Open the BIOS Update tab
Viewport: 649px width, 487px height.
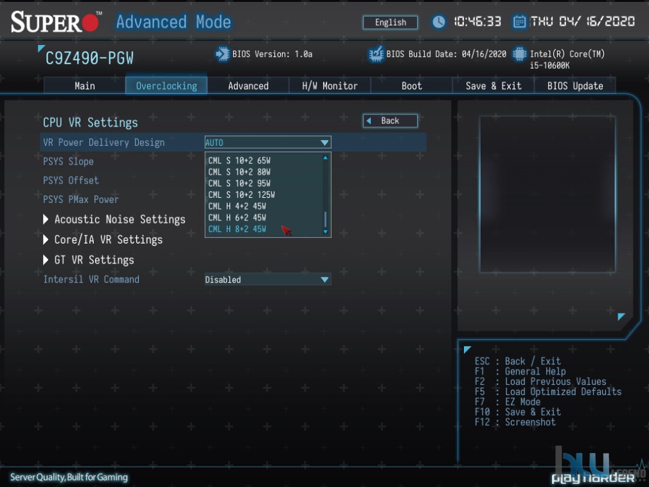click(x=575, y=85)
